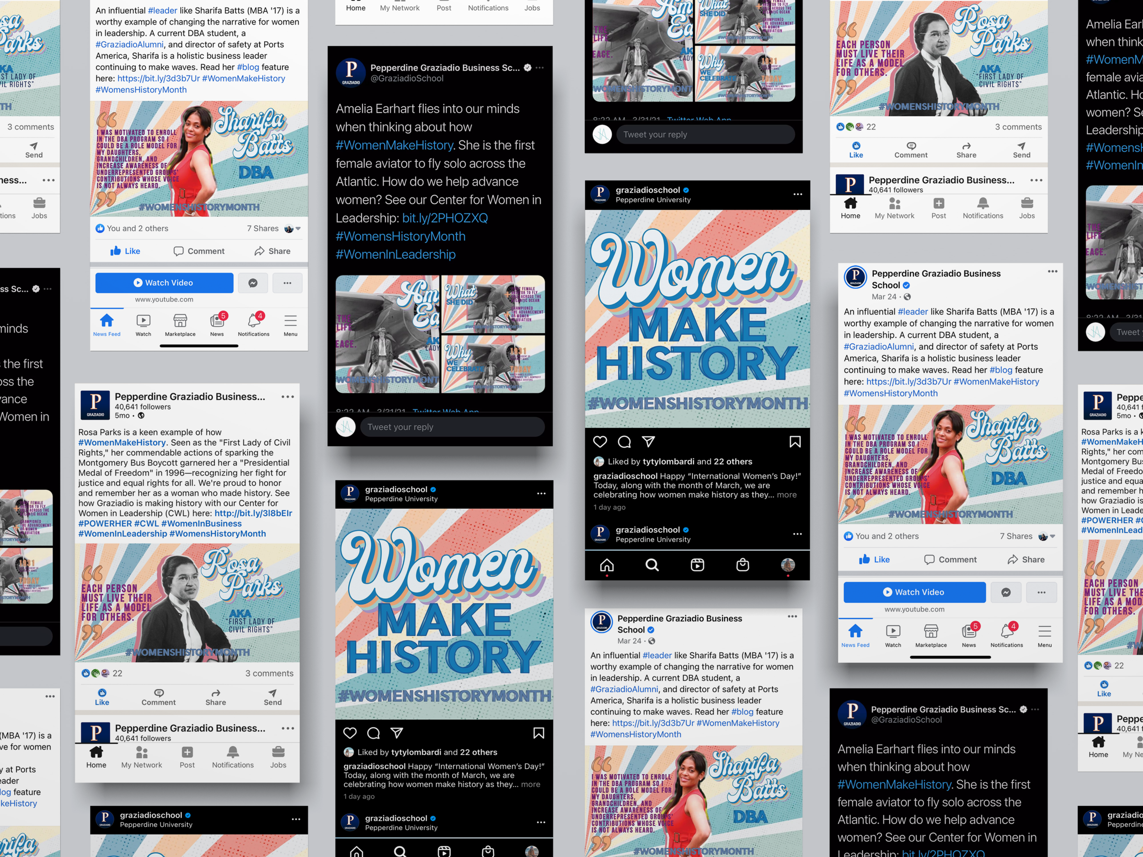Viewport: 1143px width, 857px height.
Task: Toggle bookmark save in center-right Instagram card
Action: tap(795, 442)
